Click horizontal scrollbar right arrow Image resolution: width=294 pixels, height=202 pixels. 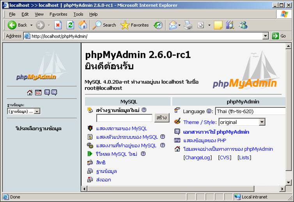click(x=282, y=189)
